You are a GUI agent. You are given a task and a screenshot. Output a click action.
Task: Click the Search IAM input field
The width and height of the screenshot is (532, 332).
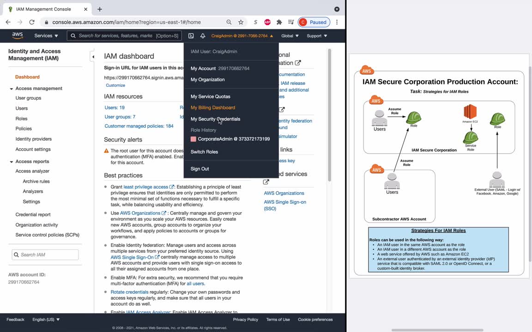click(x=45, y=255)
